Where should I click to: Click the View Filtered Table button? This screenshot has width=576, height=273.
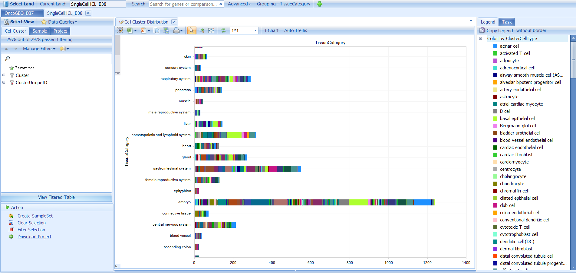56,197
